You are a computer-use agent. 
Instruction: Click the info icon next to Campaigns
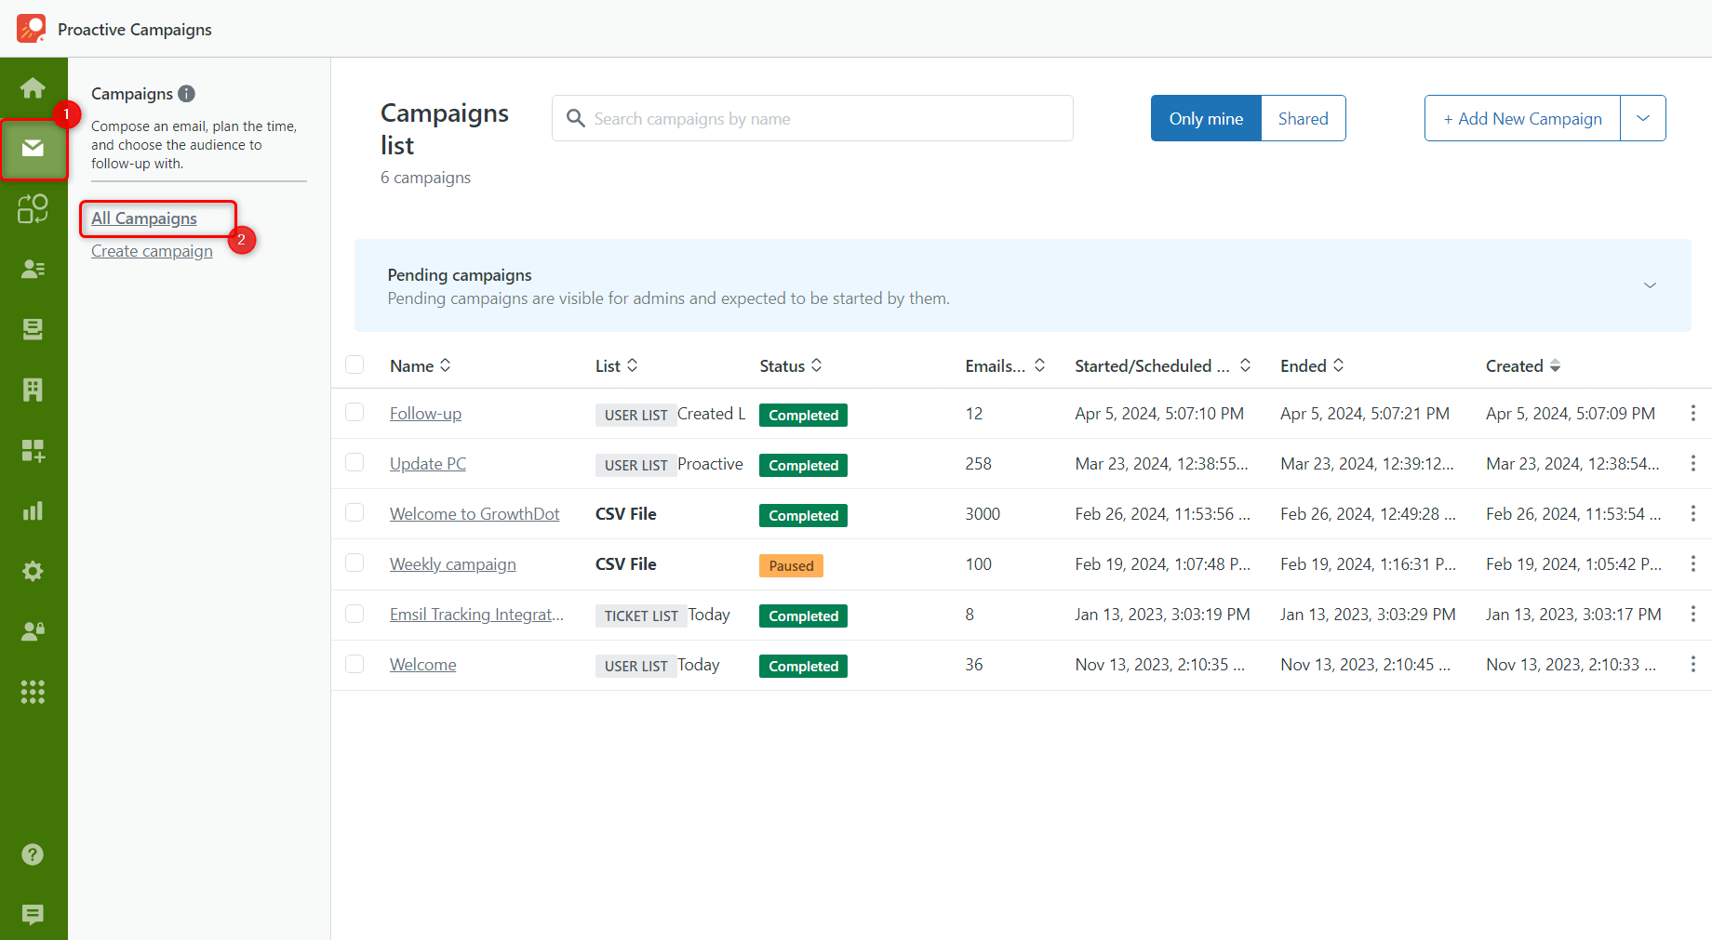point(186,94)
